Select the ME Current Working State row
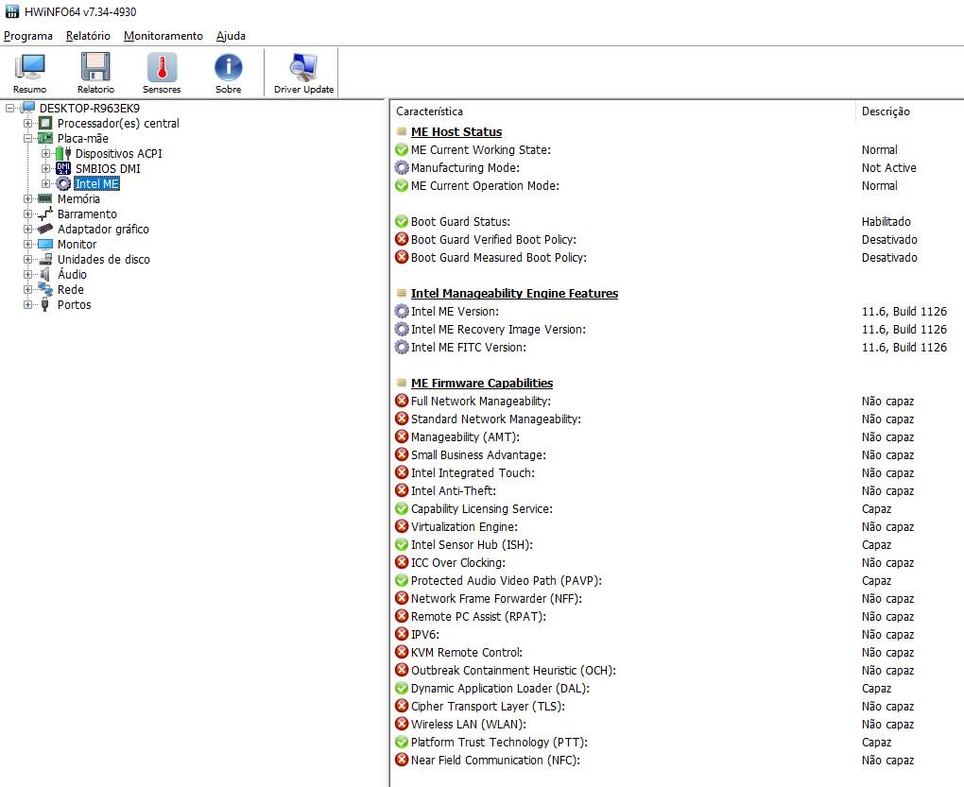This screenshot has height=787, width=964. click(677, 149)
